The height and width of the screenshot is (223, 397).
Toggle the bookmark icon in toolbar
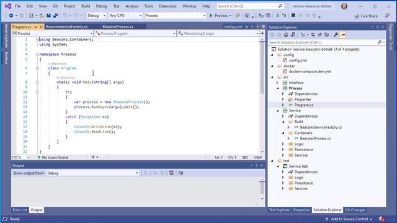coord(293,15)
